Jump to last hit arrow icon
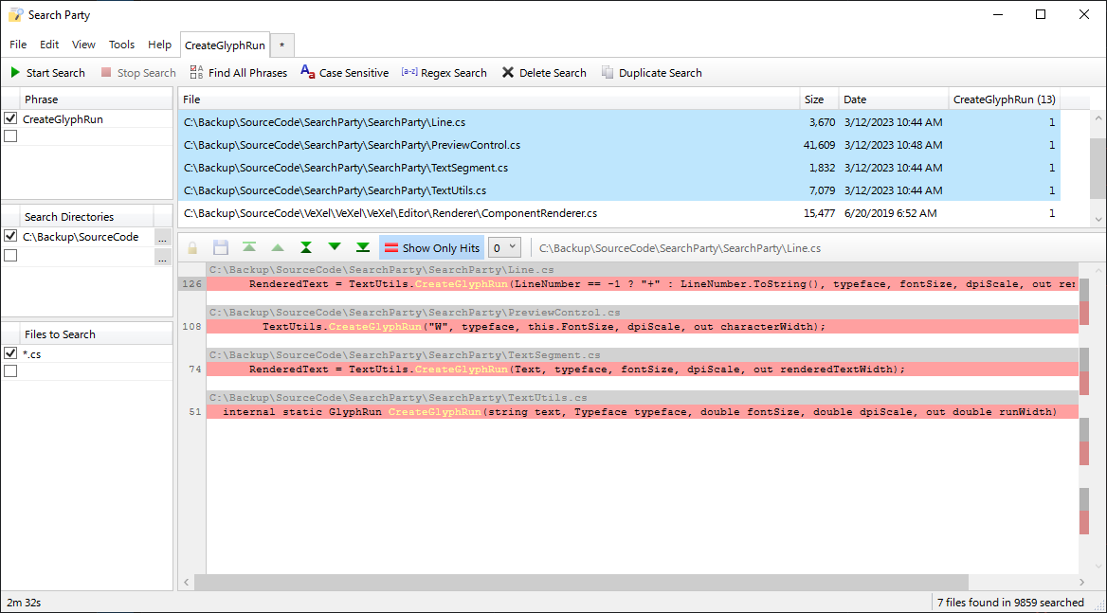The height and width of the screenshot is (613, 1107). click(x=363, y=247)
